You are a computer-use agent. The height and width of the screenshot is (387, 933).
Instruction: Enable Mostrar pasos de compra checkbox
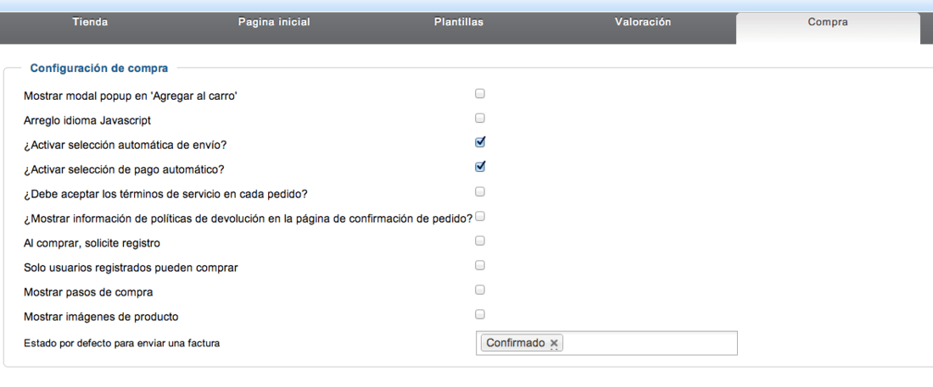coord(480,290)
